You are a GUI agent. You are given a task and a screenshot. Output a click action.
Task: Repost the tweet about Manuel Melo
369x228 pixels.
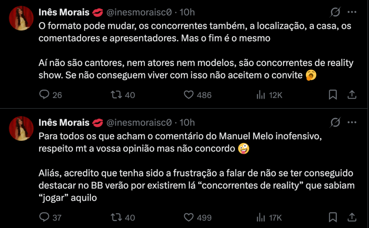click(115, 218)
